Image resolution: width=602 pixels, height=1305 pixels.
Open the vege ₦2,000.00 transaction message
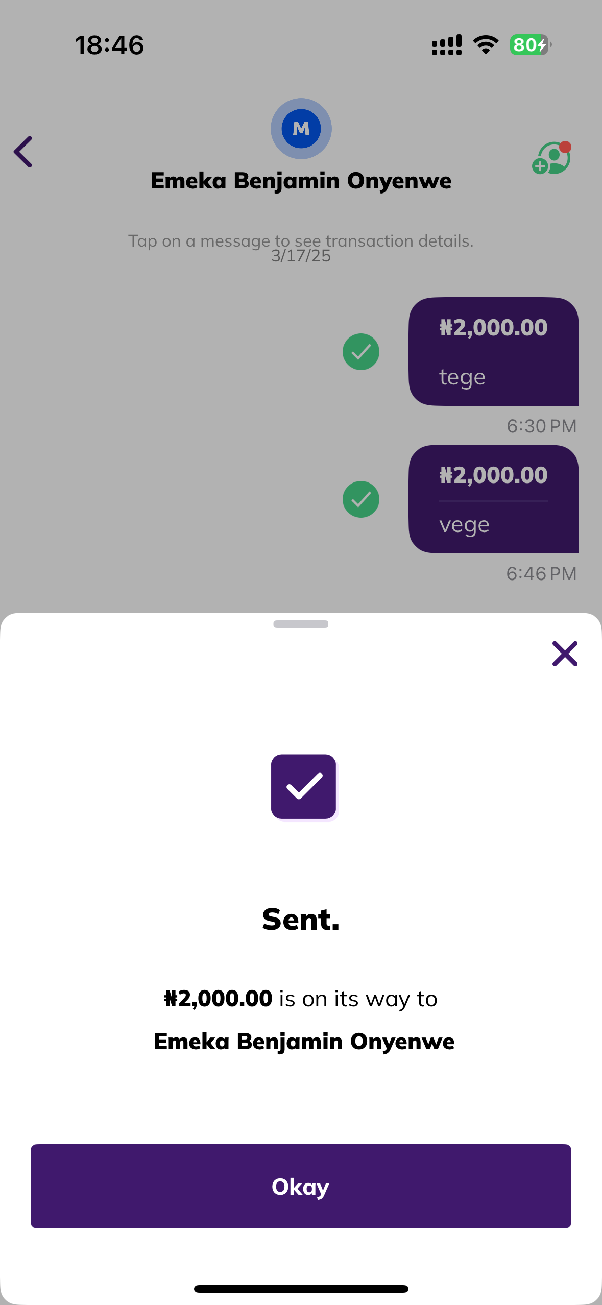493,499
